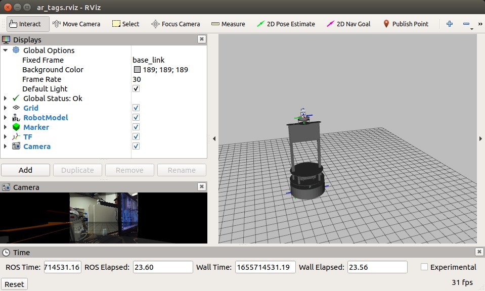The height and width of the screenshot is (291, 485).
Task: Disable the Camera display checkbox
Action: (136, 146)
